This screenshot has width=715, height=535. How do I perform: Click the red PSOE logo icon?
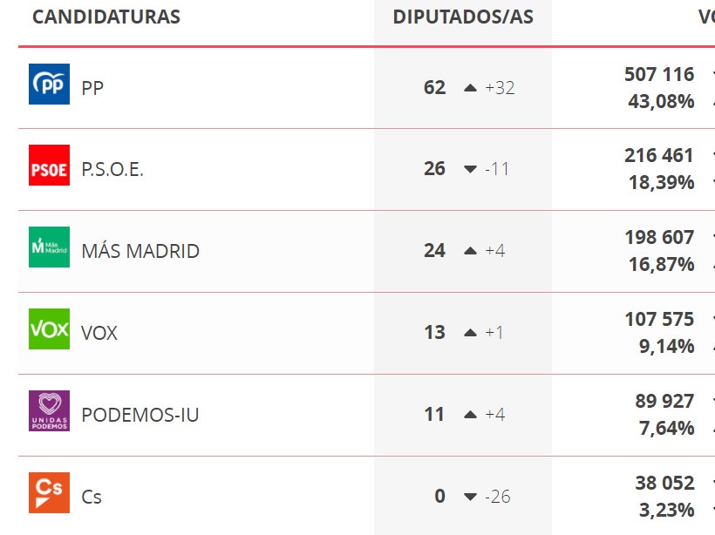(x=49, y=166)
